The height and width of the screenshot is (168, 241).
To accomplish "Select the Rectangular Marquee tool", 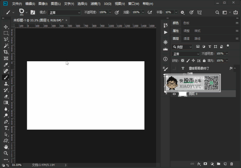I will [x=6, y=33].
